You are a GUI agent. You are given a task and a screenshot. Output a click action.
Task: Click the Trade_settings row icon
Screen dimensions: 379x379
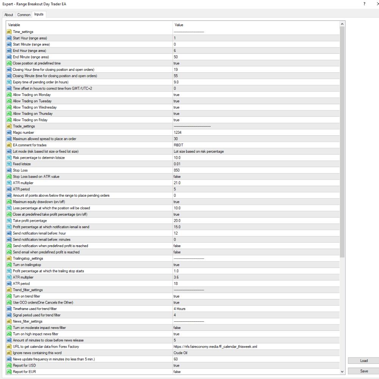(x=9, y=126)
